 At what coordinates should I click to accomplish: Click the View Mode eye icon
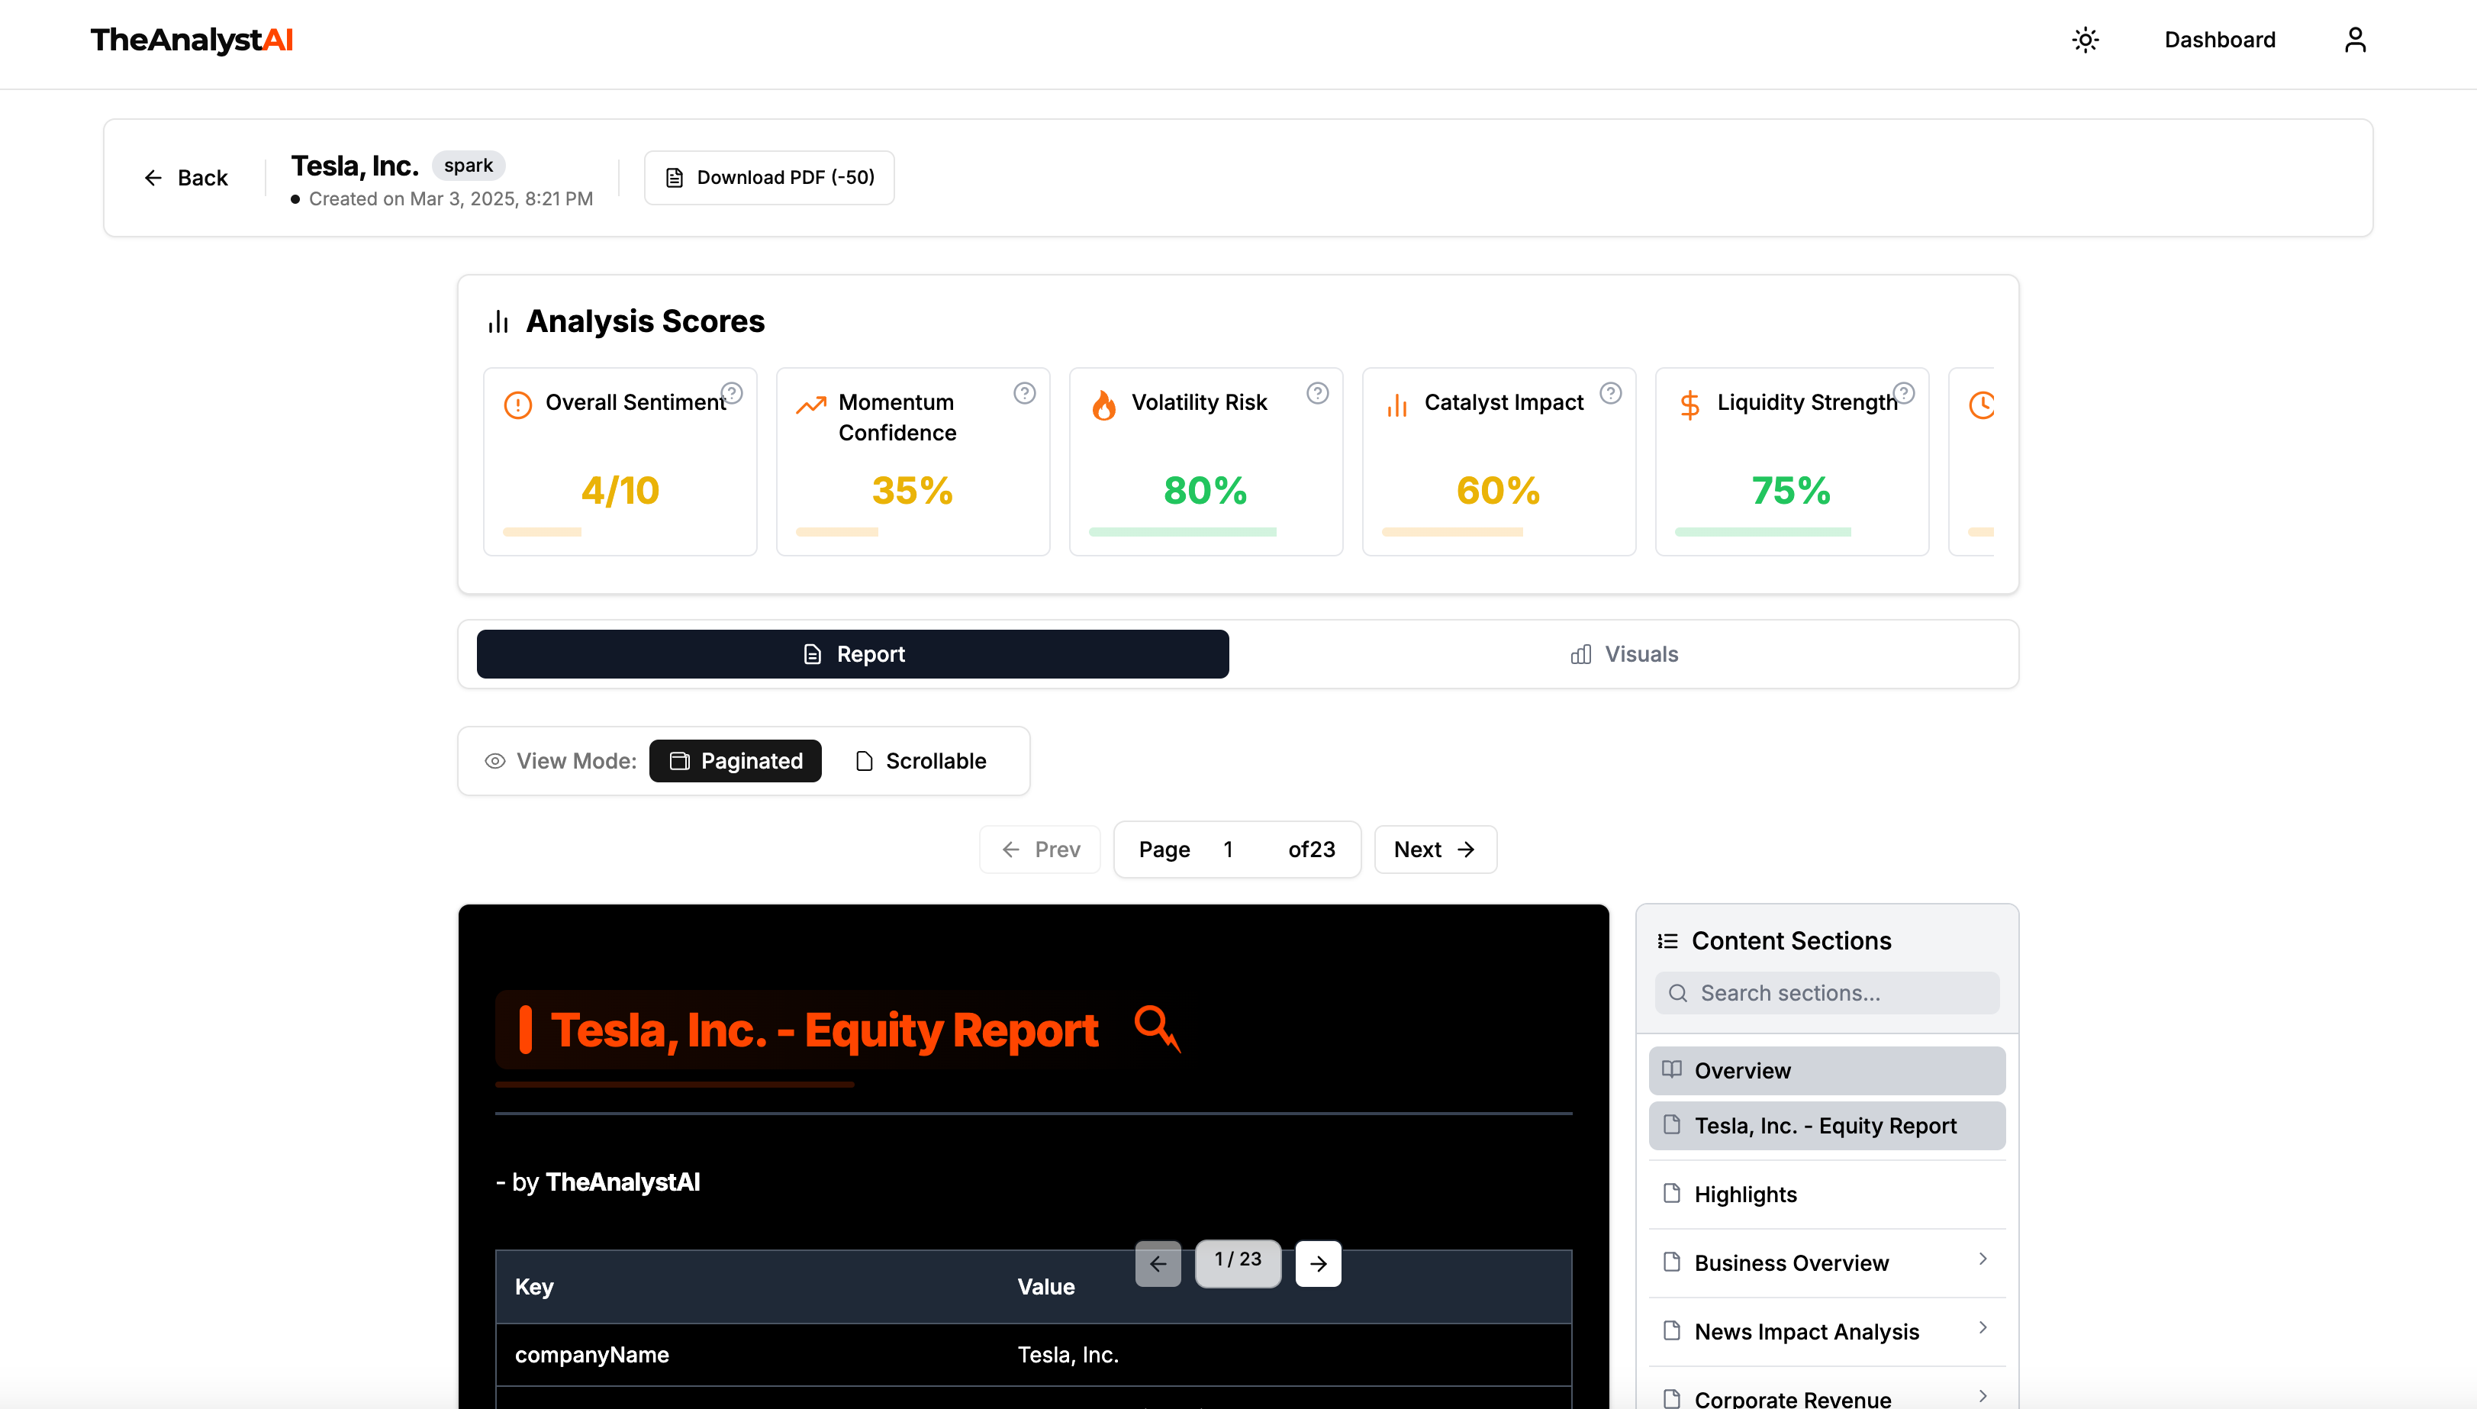(x=495, y=761)
